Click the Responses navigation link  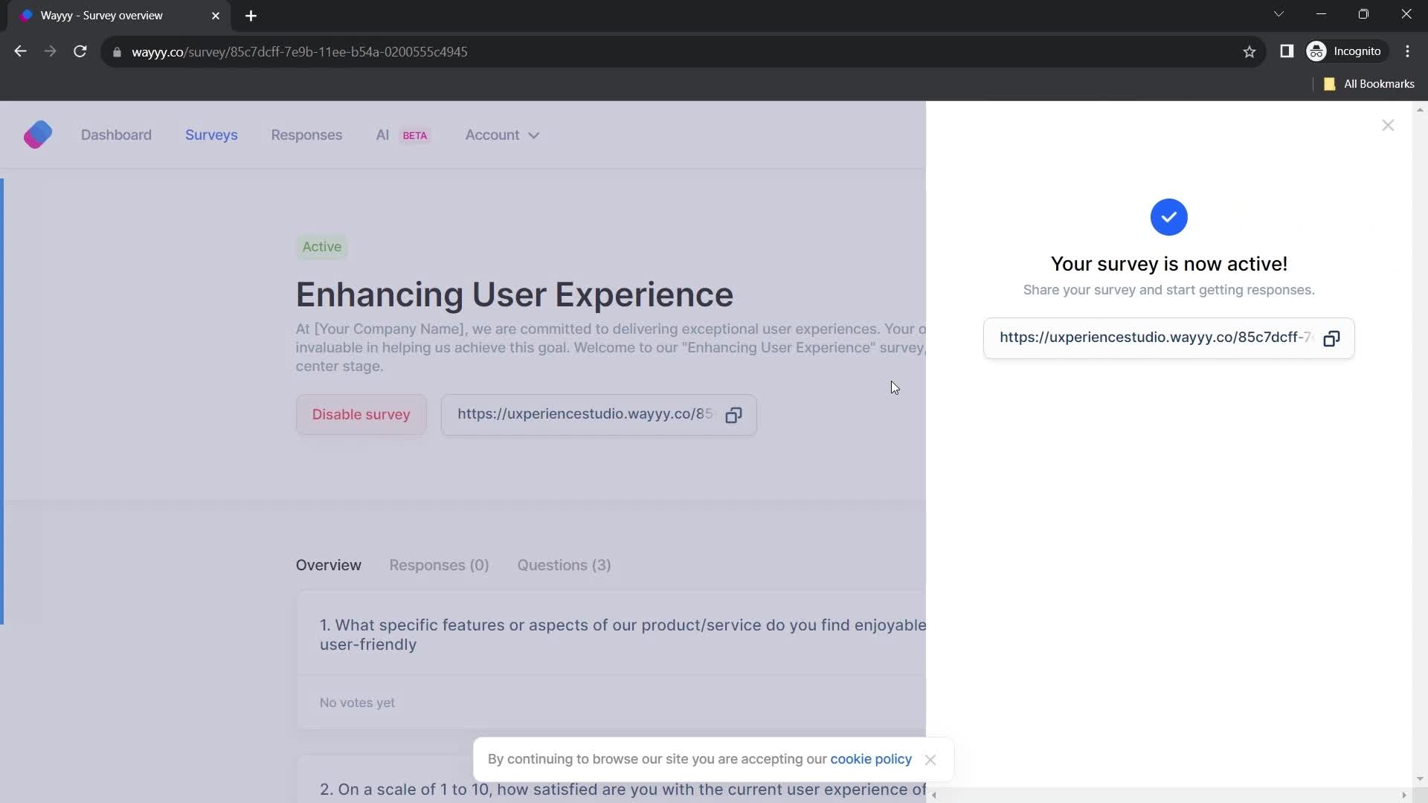point(306,135)
